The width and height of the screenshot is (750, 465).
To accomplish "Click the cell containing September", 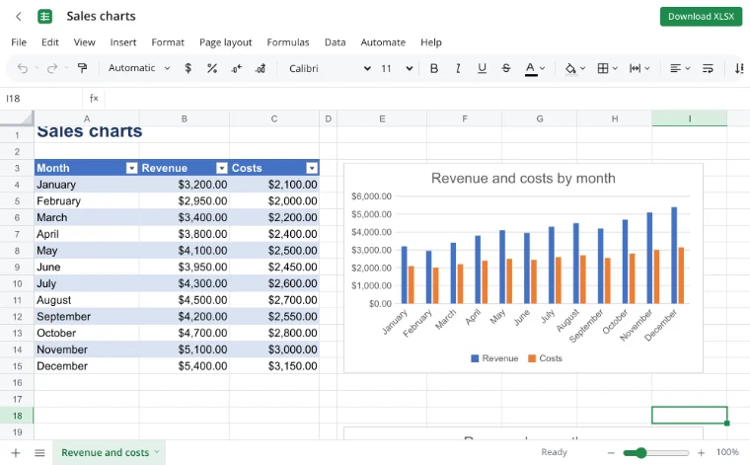I will 87,317.
